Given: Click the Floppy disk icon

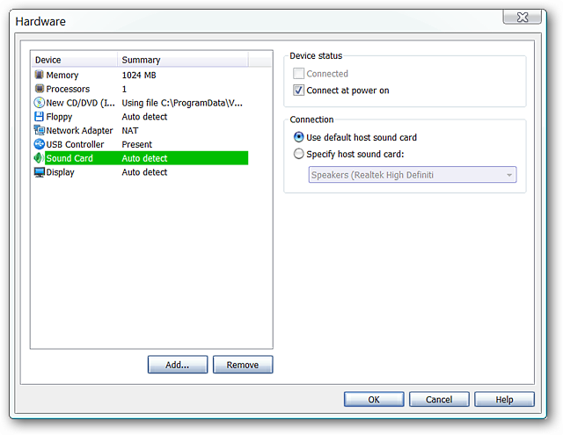Looking at the screenshot, I should point(39,117).
